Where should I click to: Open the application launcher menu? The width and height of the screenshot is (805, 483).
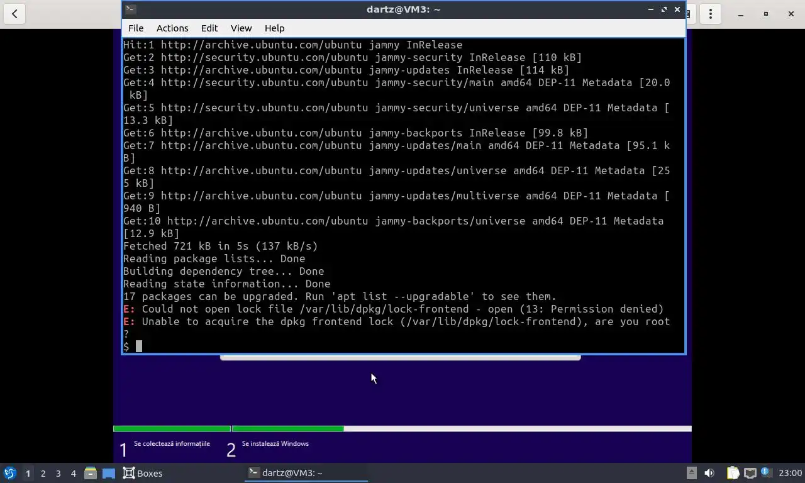pos(9,473)
